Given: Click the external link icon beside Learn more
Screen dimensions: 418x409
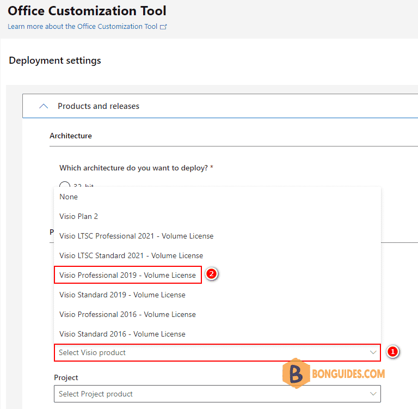Looking at the screenshot, I should [x=163, y=27].
